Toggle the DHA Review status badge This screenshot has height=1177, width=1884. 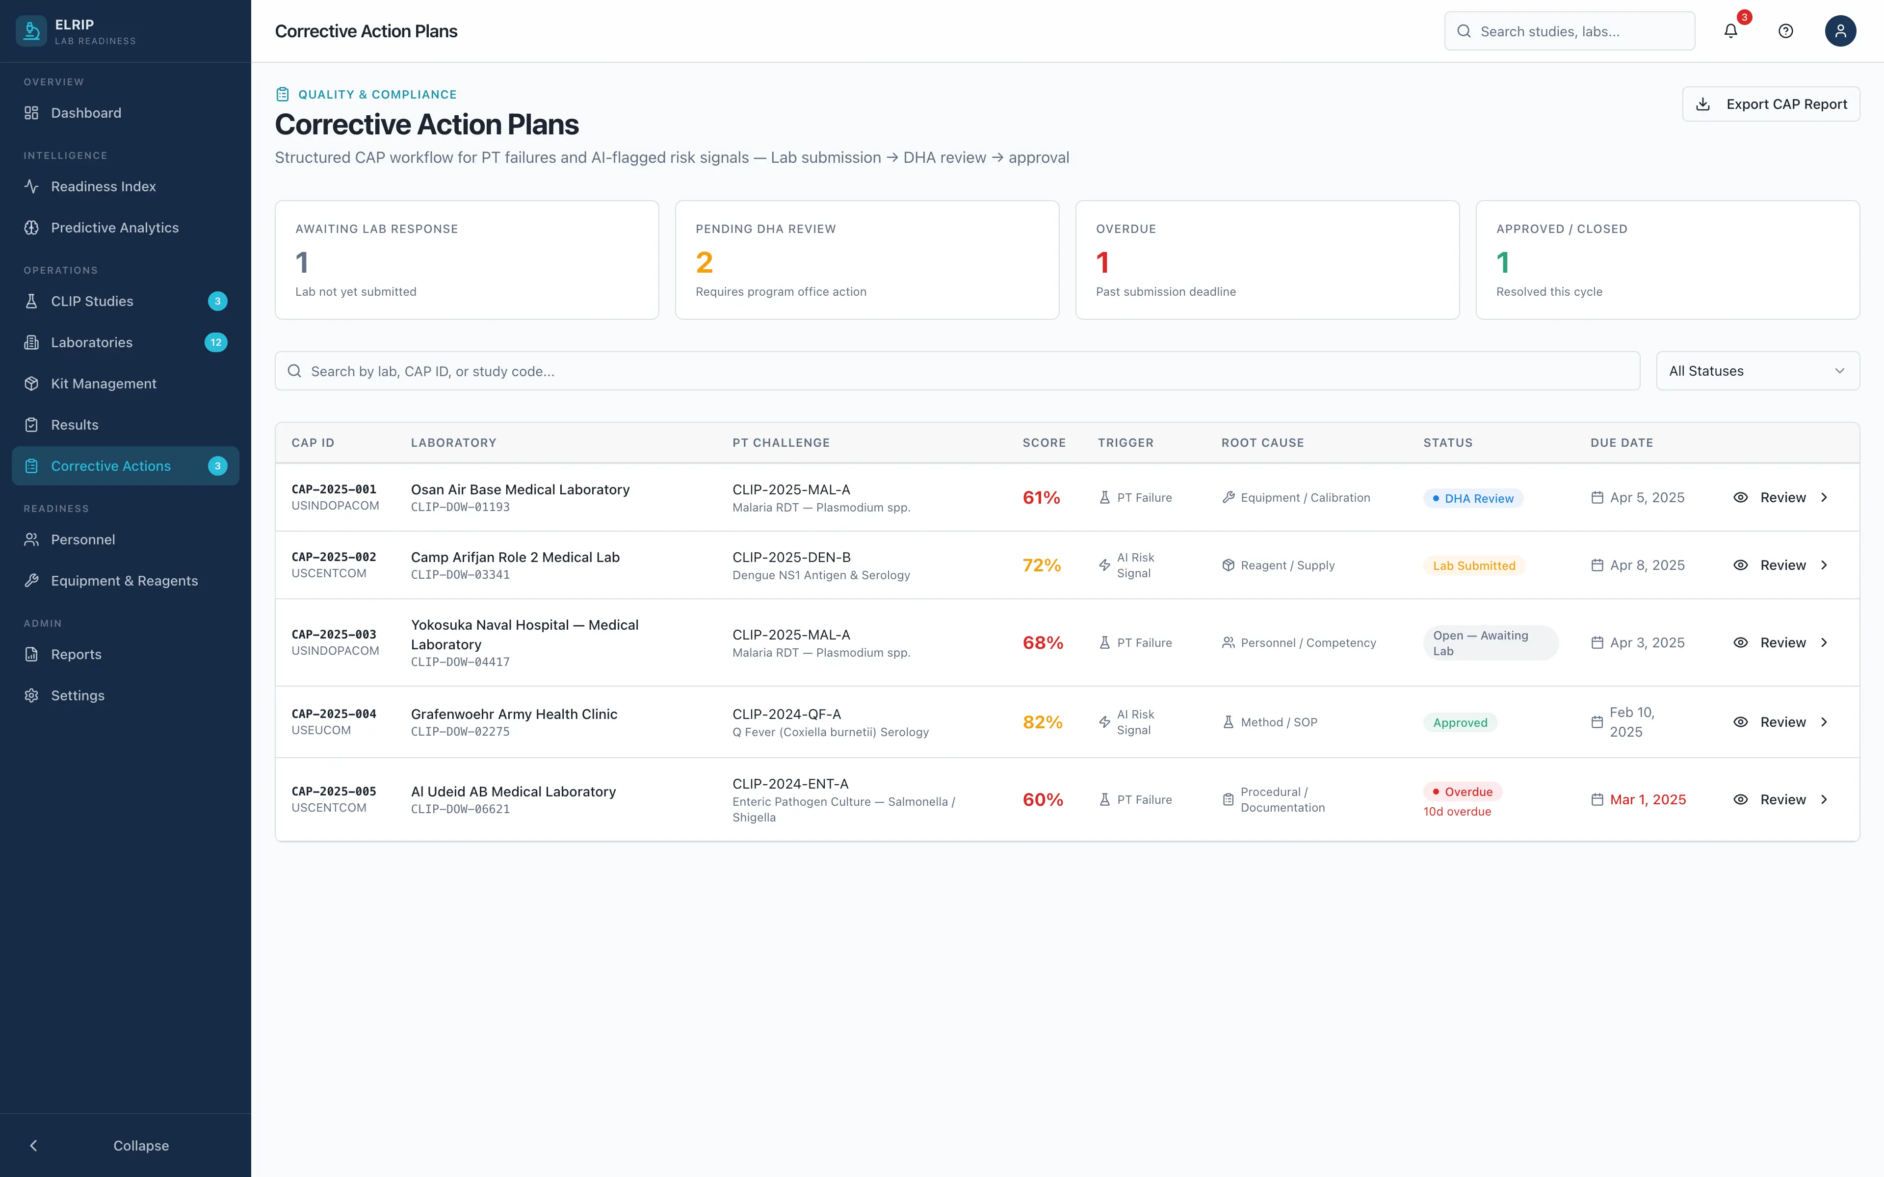[x=1473, y=497]
